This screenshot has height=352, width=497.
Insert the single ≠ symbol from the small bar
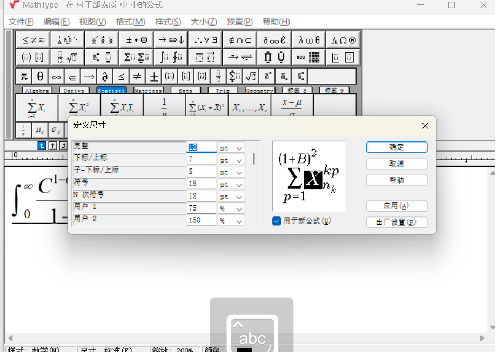click(x=137, y=76)
